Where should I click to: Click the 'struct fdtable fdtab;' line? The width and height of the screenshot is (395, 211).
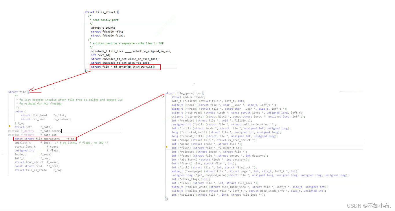[x=108, y=36]
